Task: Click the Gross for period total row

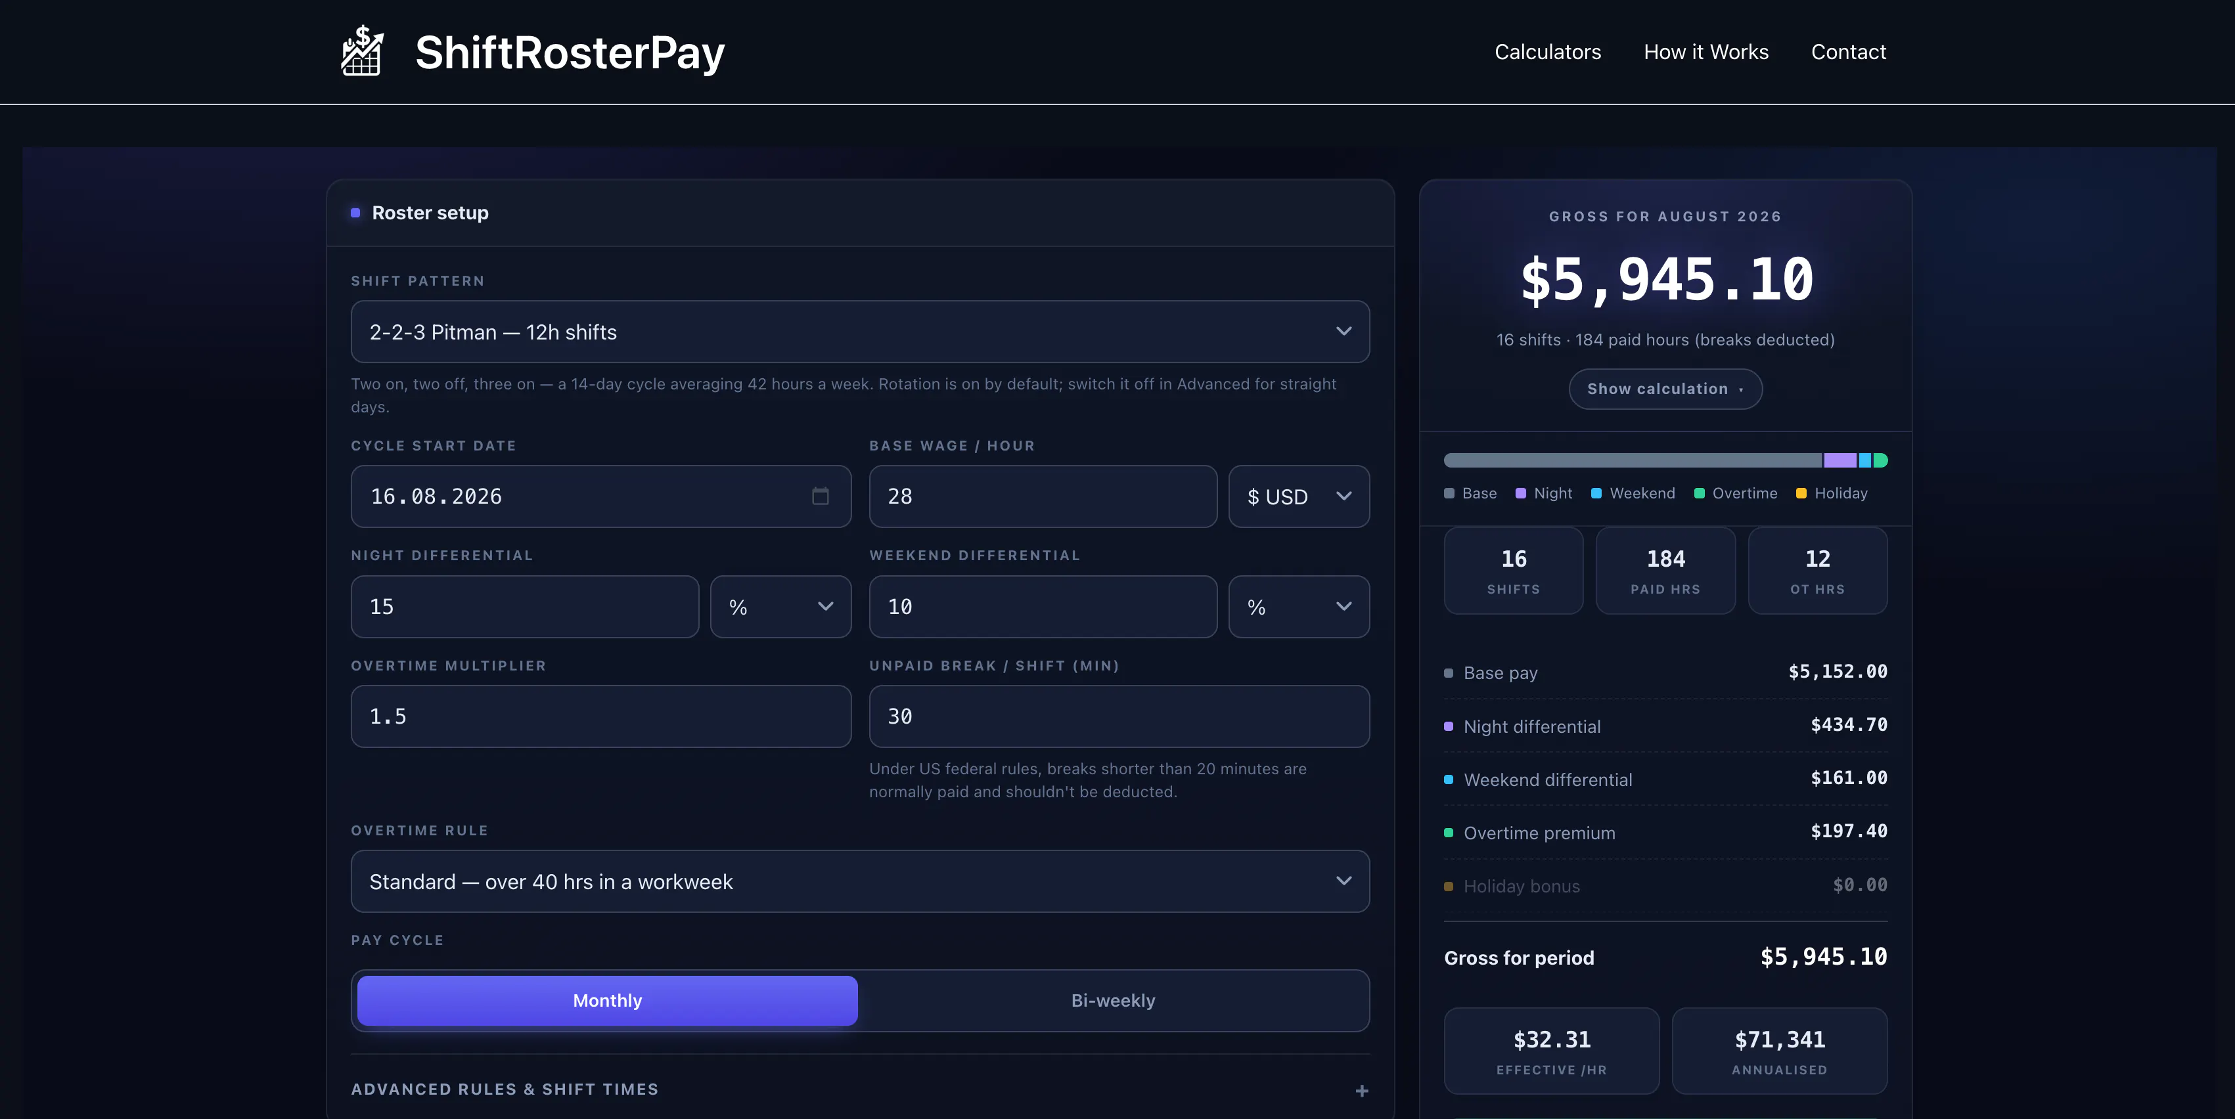Action: tap(1665, 957)
